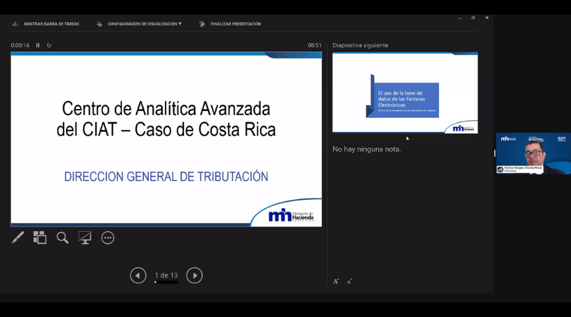This screenshot has width=571, height=317.
Task: Click the Diapositiva siguiente label
Action: point(360,46)
